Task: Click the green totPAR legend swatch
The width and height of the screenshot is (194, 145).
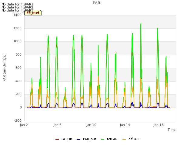Action: [102, 140]
